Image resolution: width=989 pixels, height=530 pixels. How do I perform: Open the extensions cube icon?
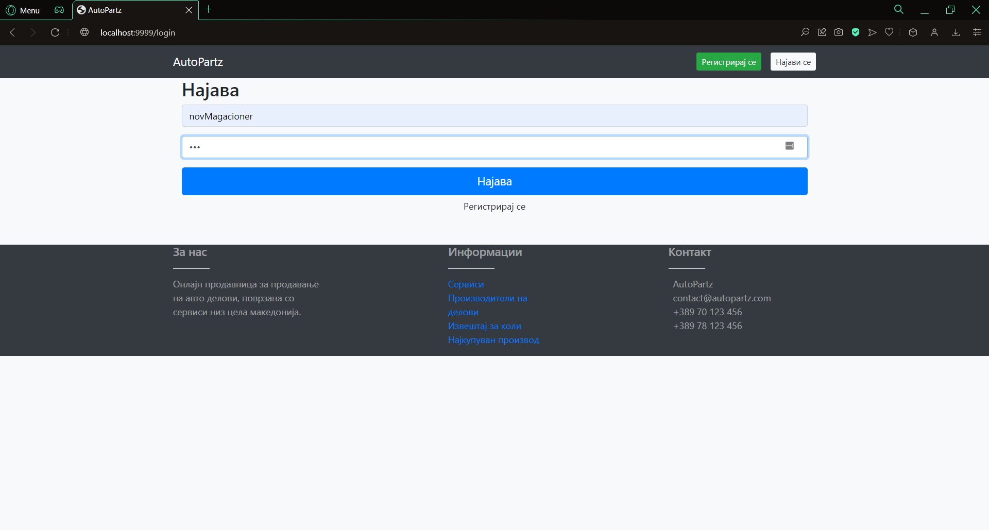pyautogui.click(x=913, y=32)
